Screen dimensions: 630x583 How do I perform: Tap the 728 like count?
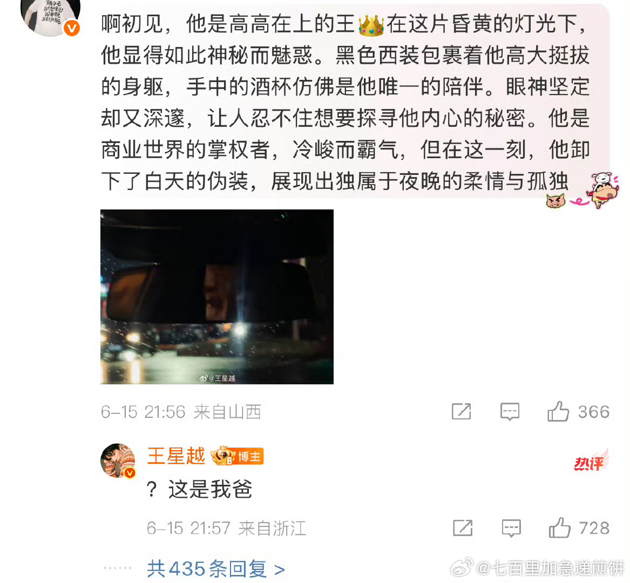[x=594, y=528]
